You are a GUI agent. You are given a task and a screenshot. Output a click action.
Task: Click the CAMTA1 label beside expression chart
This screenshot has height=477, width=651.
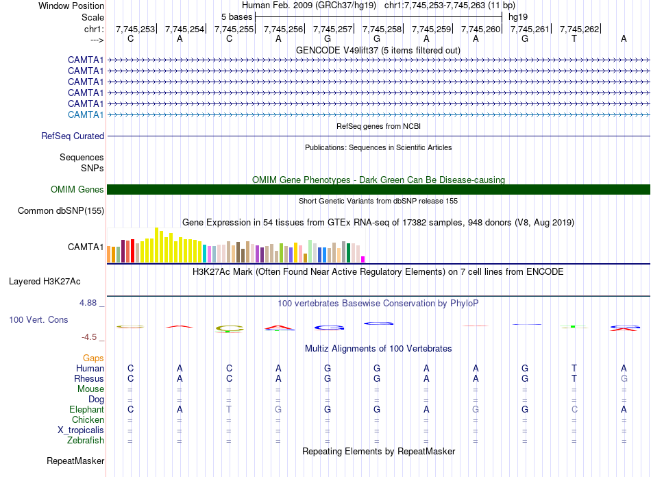[86, 247]
